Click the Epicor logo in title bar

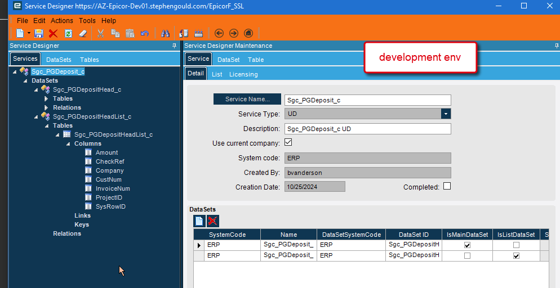coord(16,6)
